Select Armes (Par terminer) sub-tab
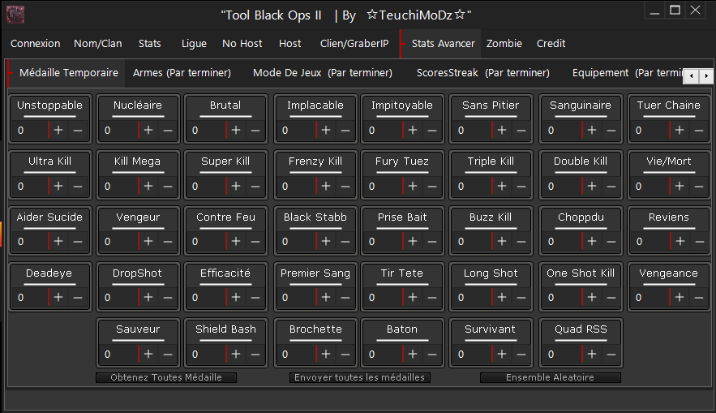 (x=182, y=73)
